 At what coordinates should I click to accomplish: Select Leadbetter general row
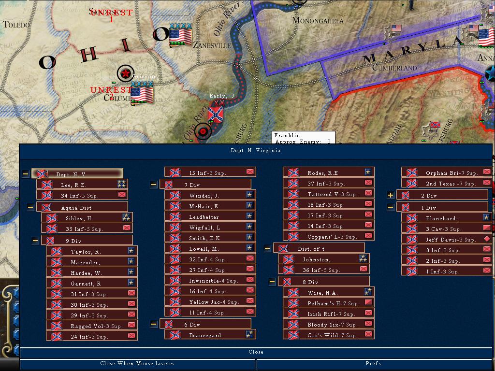[210, 217]
